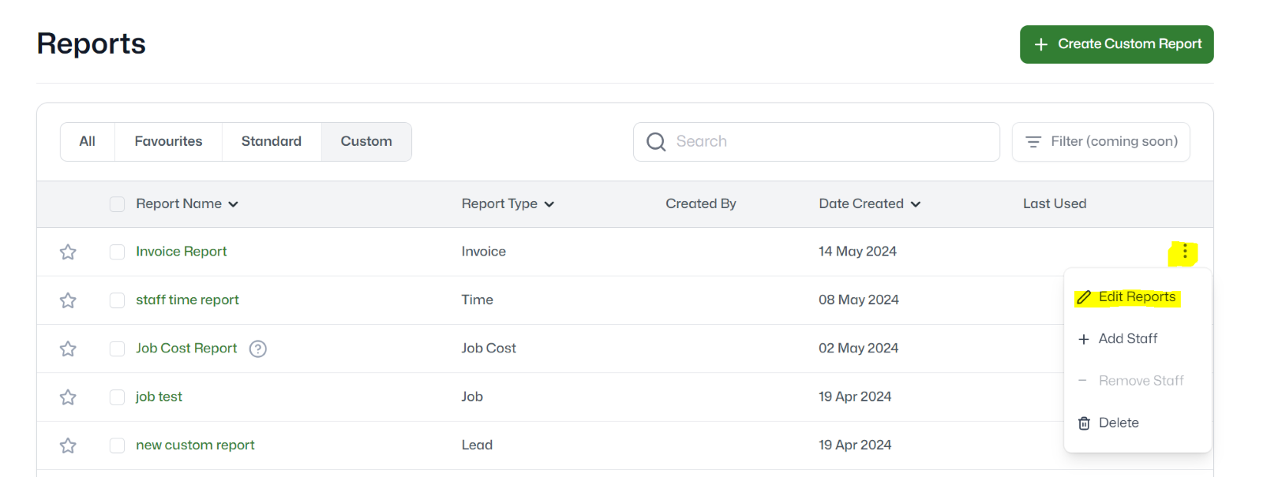
Task: Open the new custom report link
Action: pyautogui.click(x=195, y=445)
